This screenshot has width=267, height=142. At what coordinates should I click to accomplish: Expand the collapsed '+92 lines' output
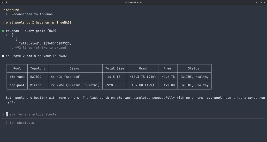tap(41, 48)
